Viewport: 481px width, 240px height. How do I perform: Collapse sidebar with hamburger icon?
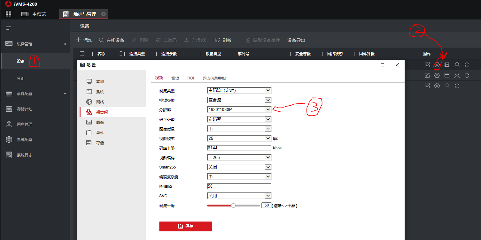pos(9,28)
